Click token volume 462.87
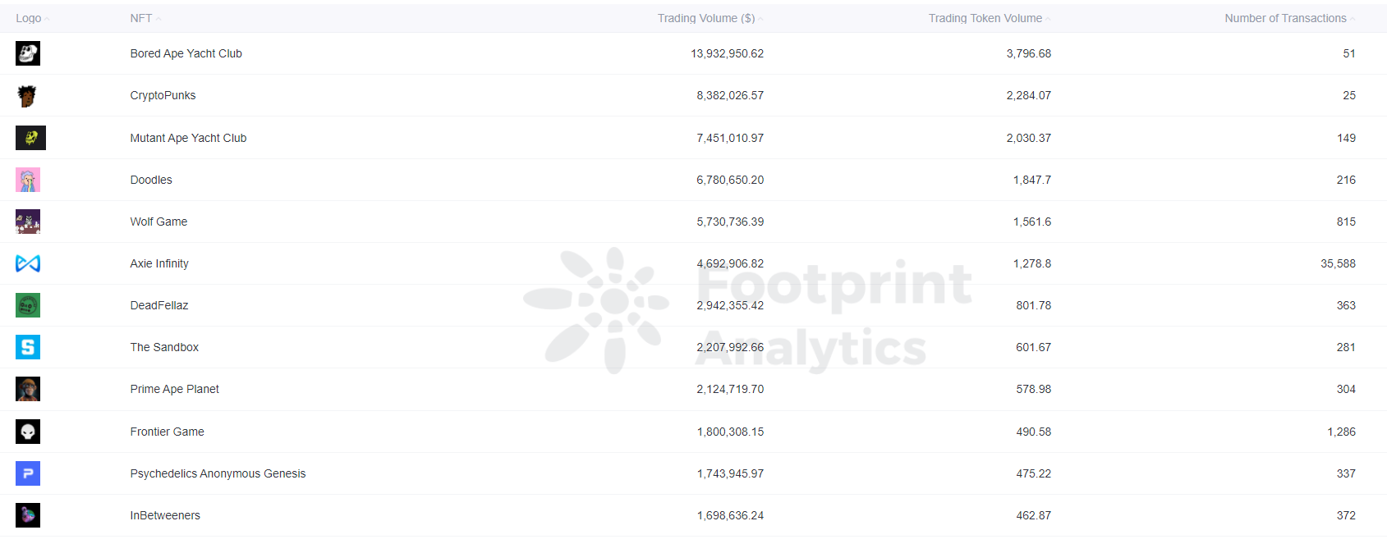This screenshot has height=553, width=1387. 1034,515
